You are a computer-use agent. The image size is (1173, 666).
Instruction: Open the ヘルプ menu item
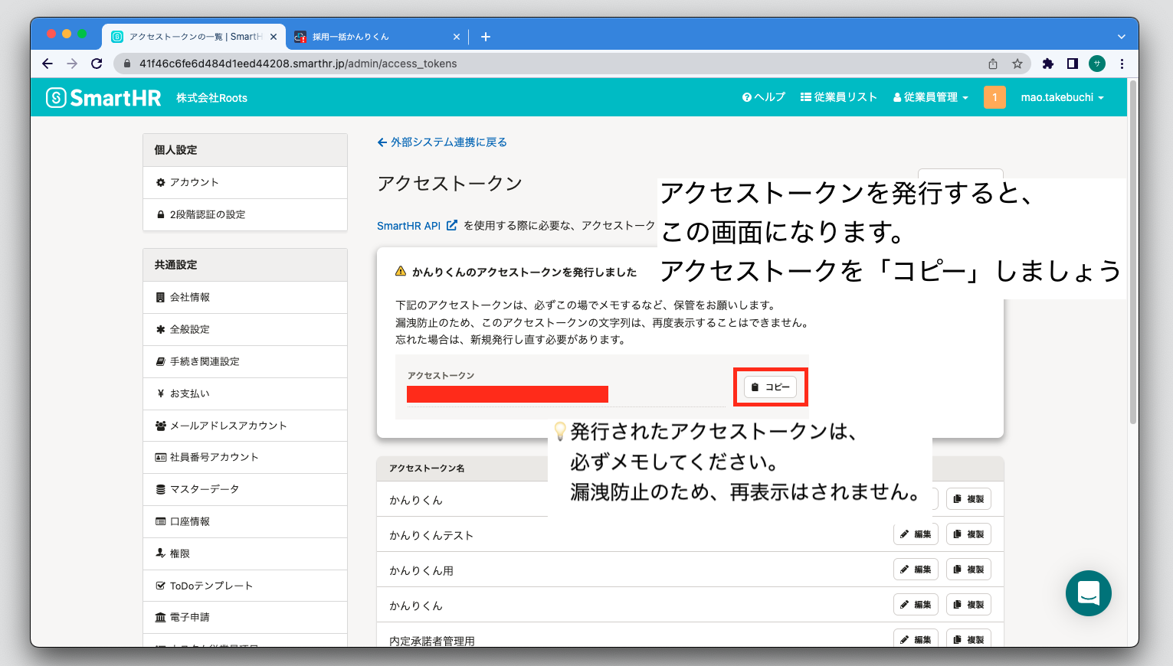tap(764, 97)
